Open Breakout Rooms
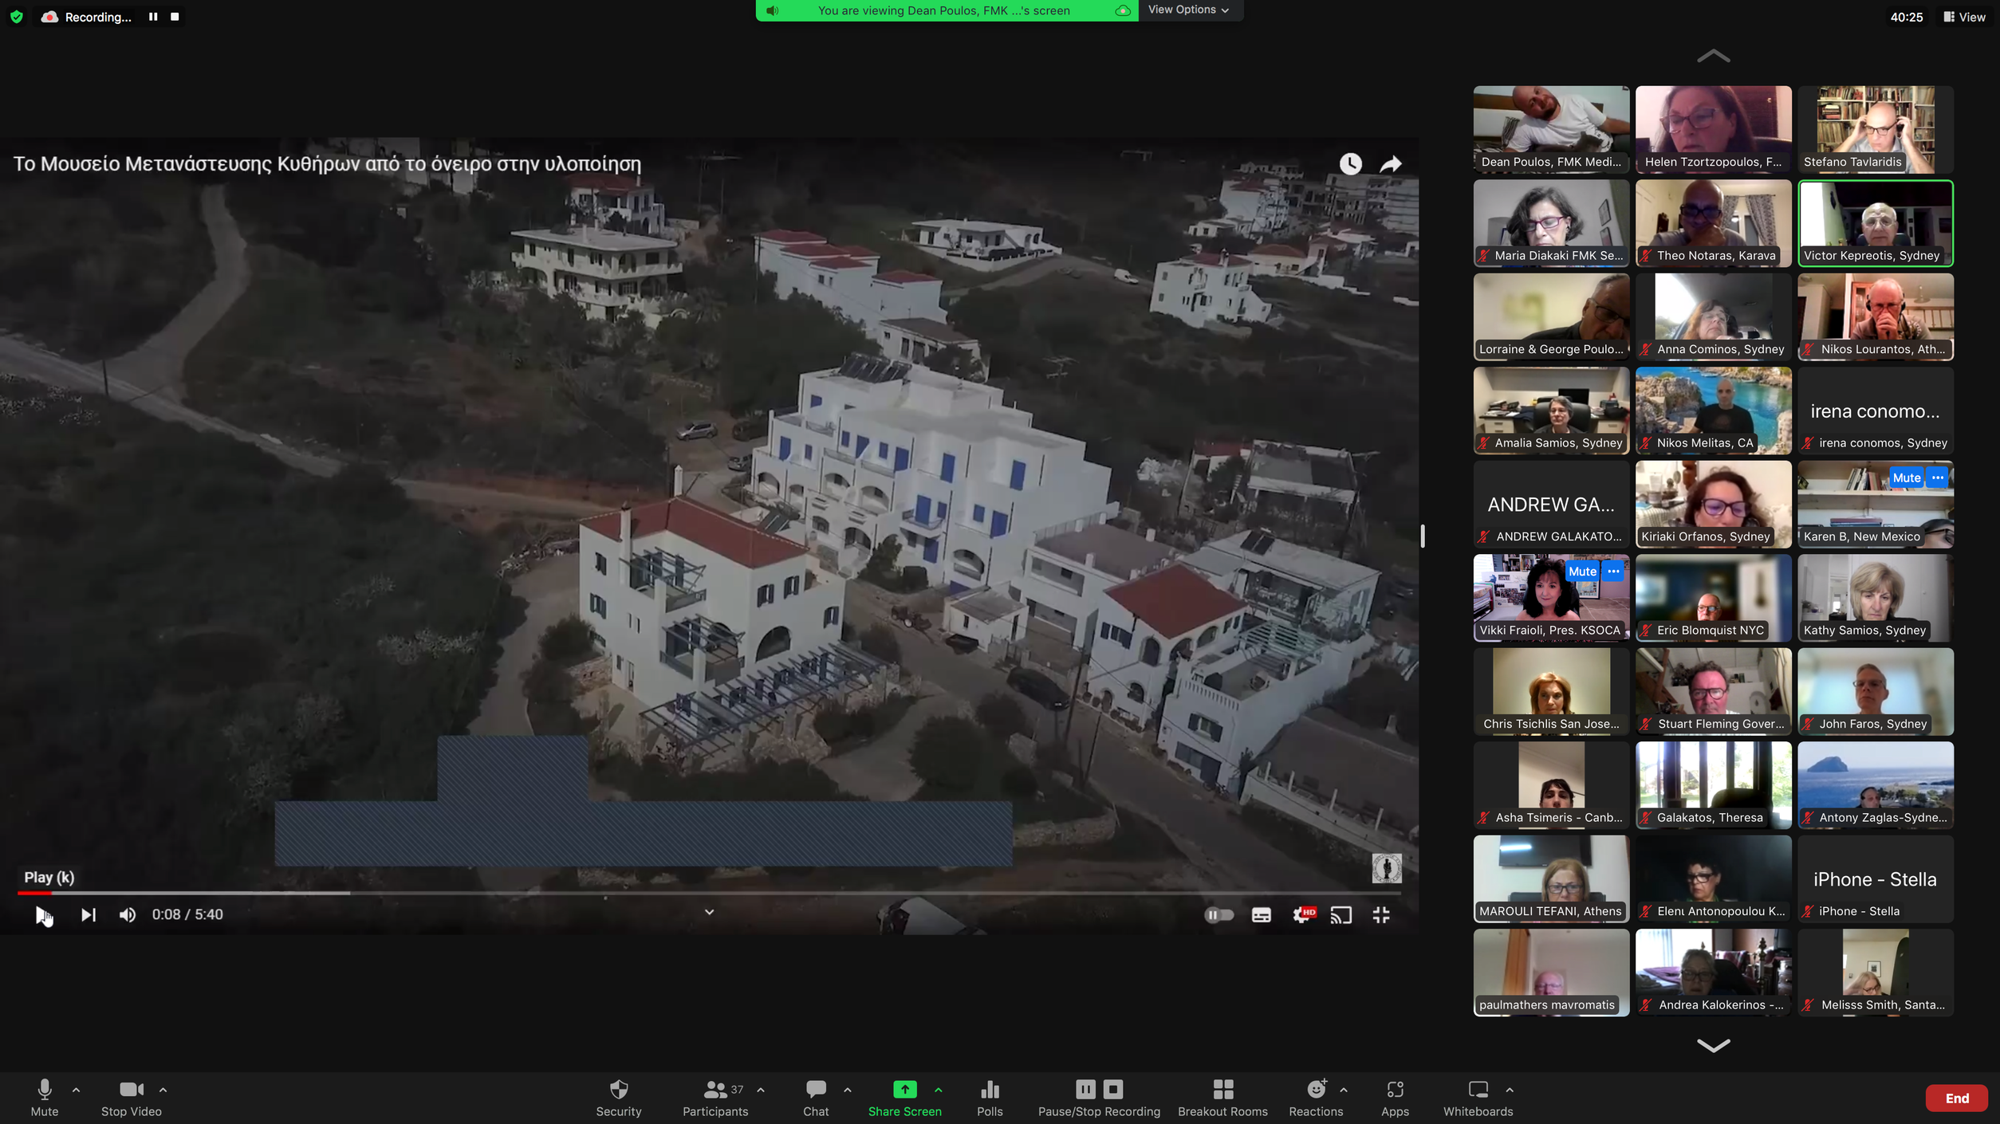Screen dimensions: 2000x1124 (1222, 1097)
